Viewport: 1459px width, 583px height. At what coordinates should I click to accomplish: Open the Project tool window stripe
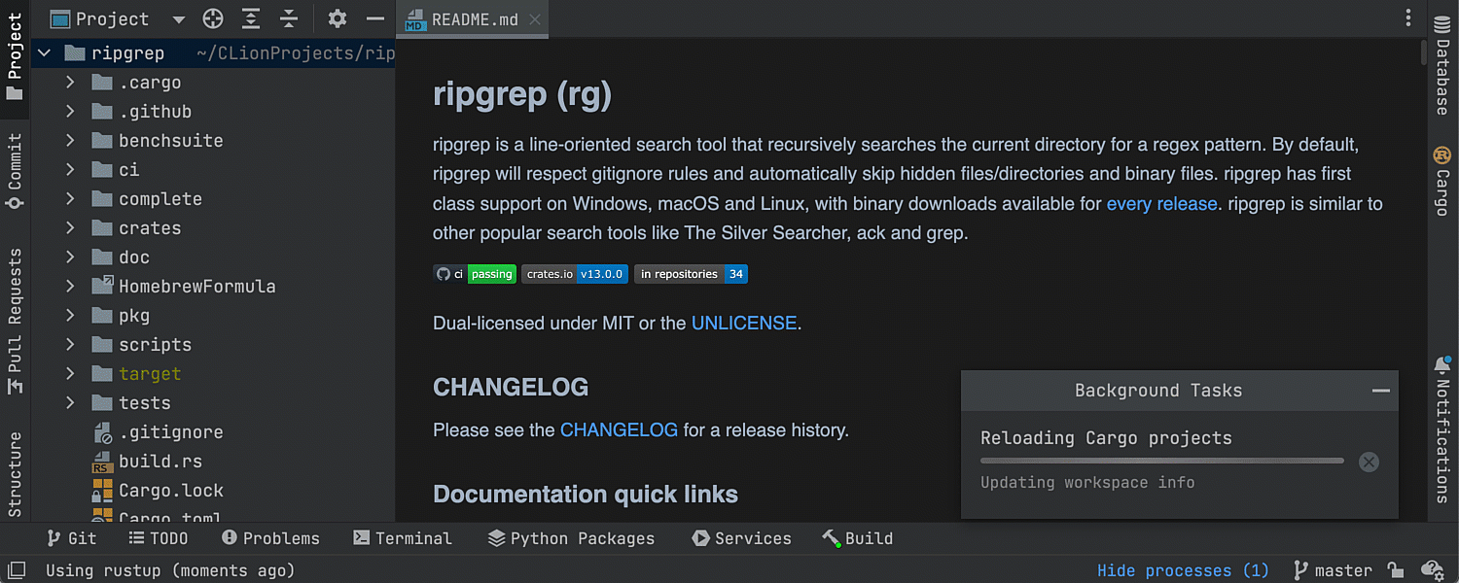point(15,56)
